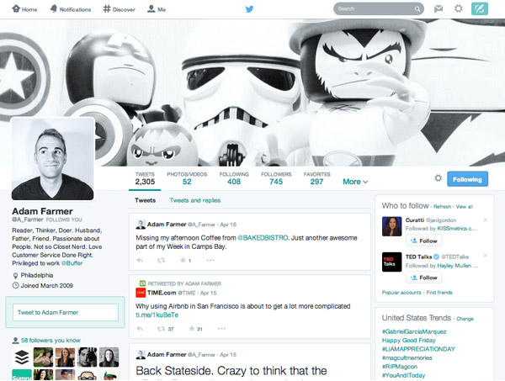Screen dimensions: 505x381
Task: Open top bar settings gear
Action: pyautogui.click(x=459, y=8)
